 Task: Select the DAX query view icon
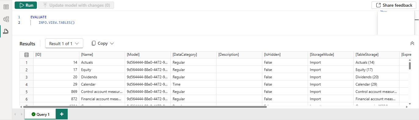[x=6, y=31]
